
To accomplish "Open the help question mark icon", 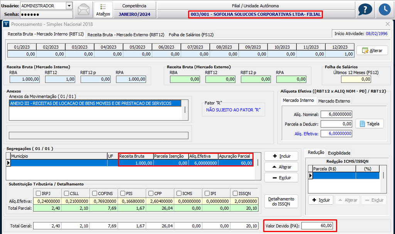I will [x=365, y=10].
